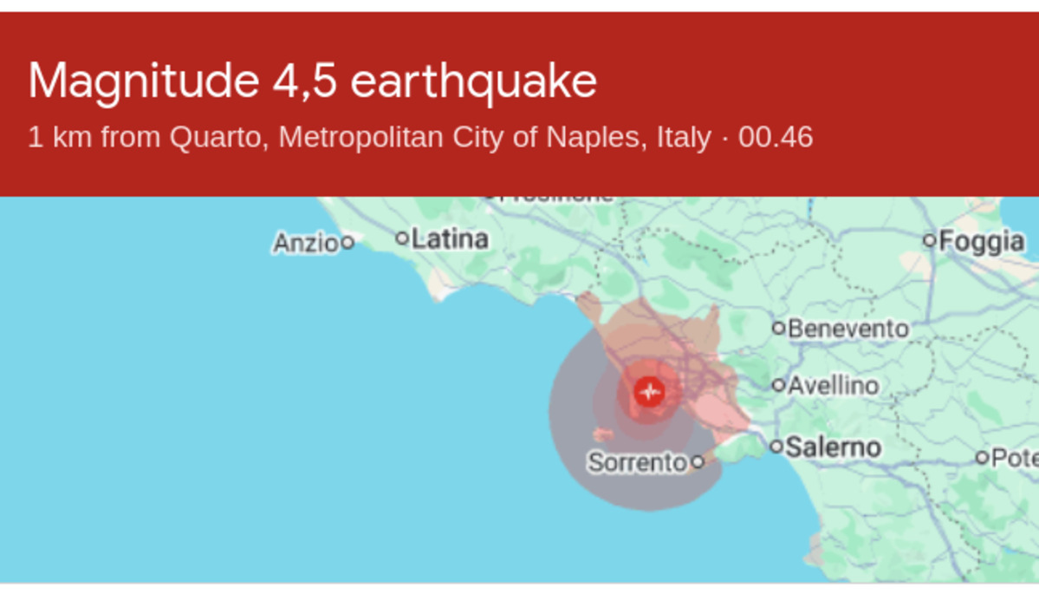Click the red earthquake epicenter icon
Viewport: 1039px width, 607px height.
point(649,392)
